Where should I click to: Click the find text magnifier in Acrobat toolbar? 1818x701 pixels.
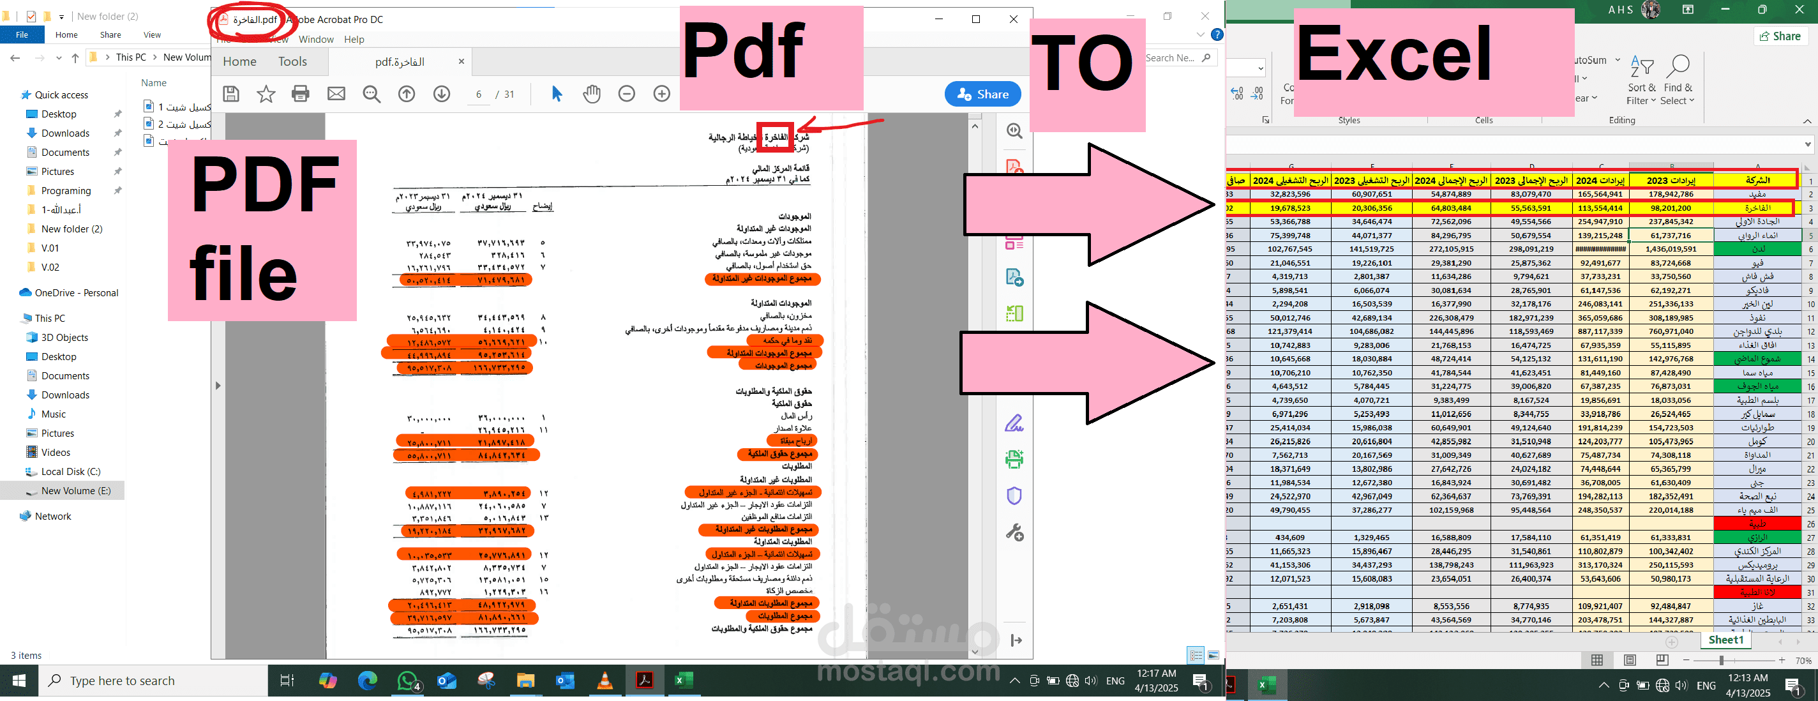point(372,94)
